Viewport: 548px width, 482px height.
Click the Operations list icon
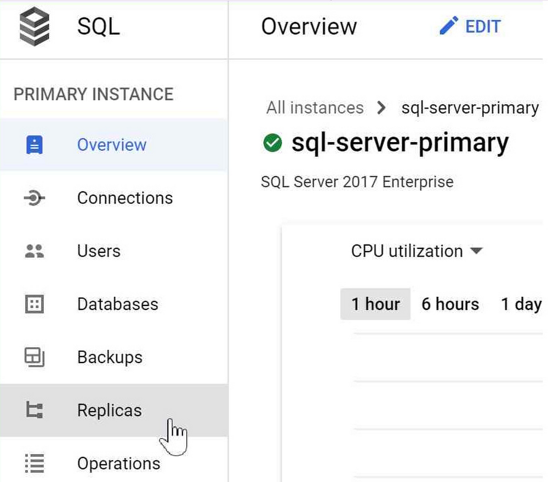click(34, 463)
